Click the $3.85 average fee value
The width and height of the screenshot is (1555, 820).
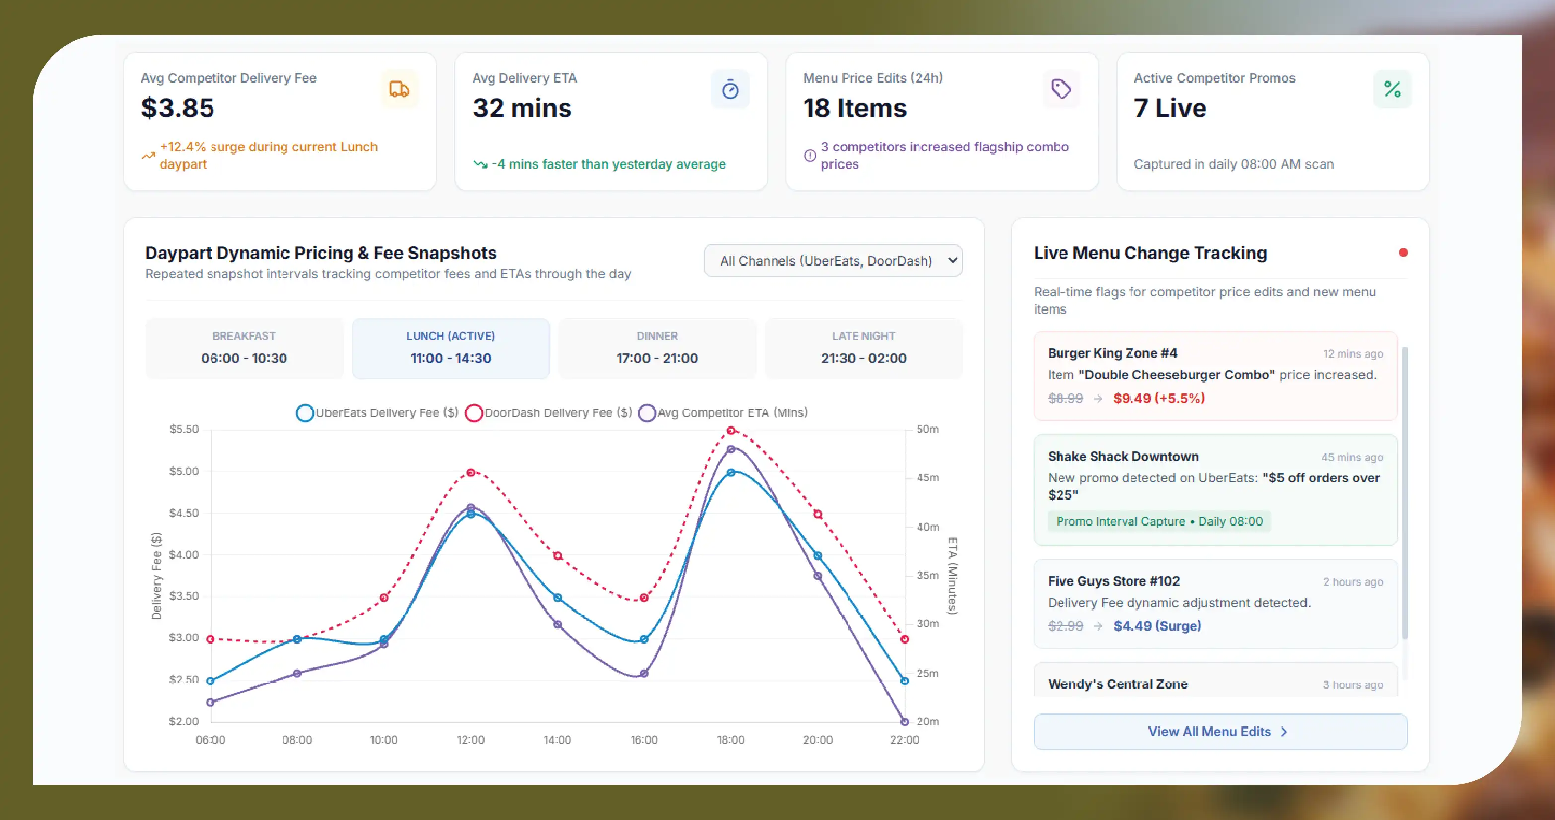tap(177, 108)
